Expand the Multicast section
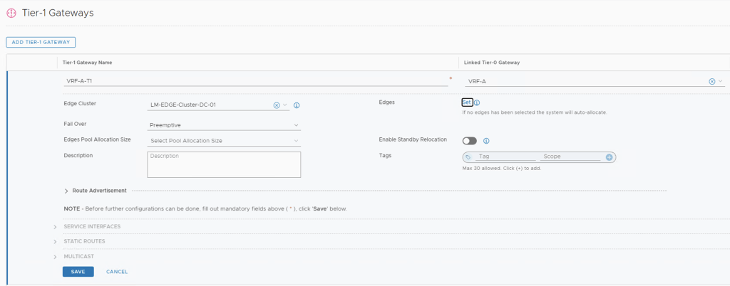730x286 pixels. (x=56, y=256)
